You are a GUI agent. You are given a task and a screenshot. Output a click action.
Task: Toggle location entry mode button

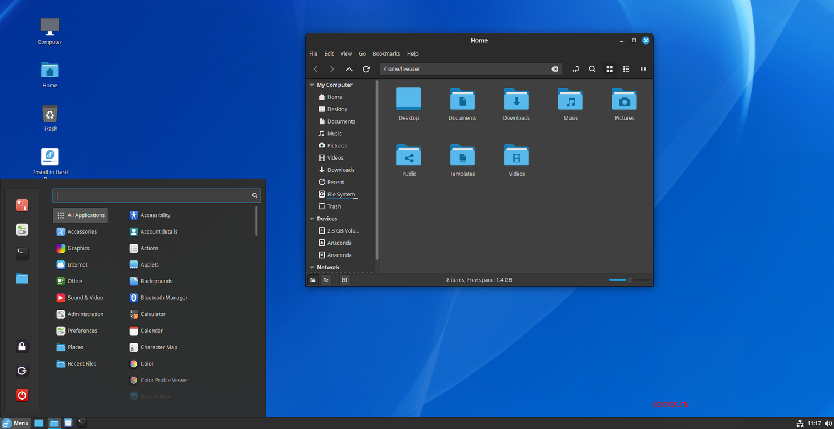coord(575,69)
